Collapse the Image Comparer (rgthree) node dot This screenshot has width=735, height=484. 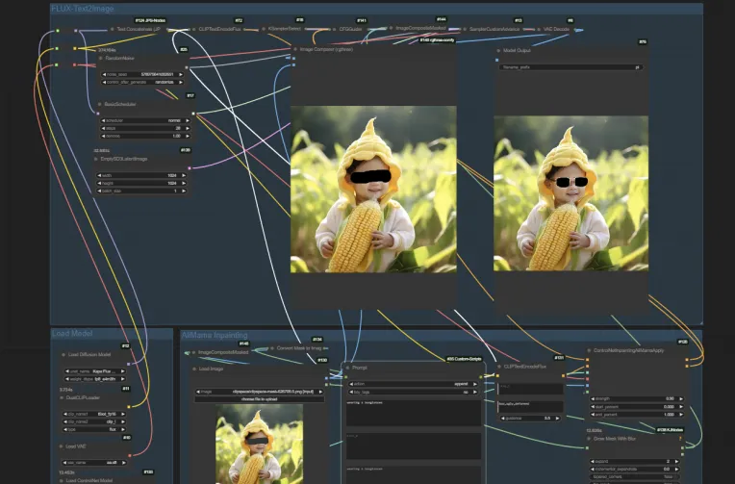click(x=295, y=49)
